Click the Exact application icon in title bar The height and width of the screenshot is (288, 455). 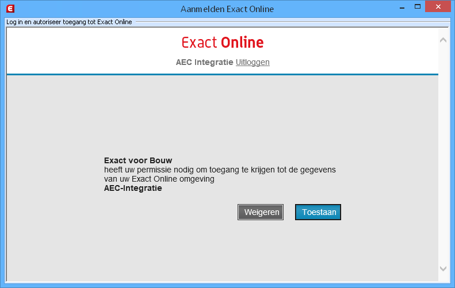[10, 9]
